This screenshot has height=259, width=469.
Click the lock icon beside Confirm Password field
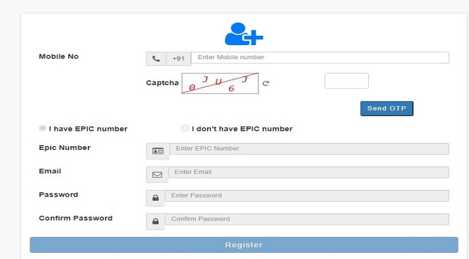156,221
